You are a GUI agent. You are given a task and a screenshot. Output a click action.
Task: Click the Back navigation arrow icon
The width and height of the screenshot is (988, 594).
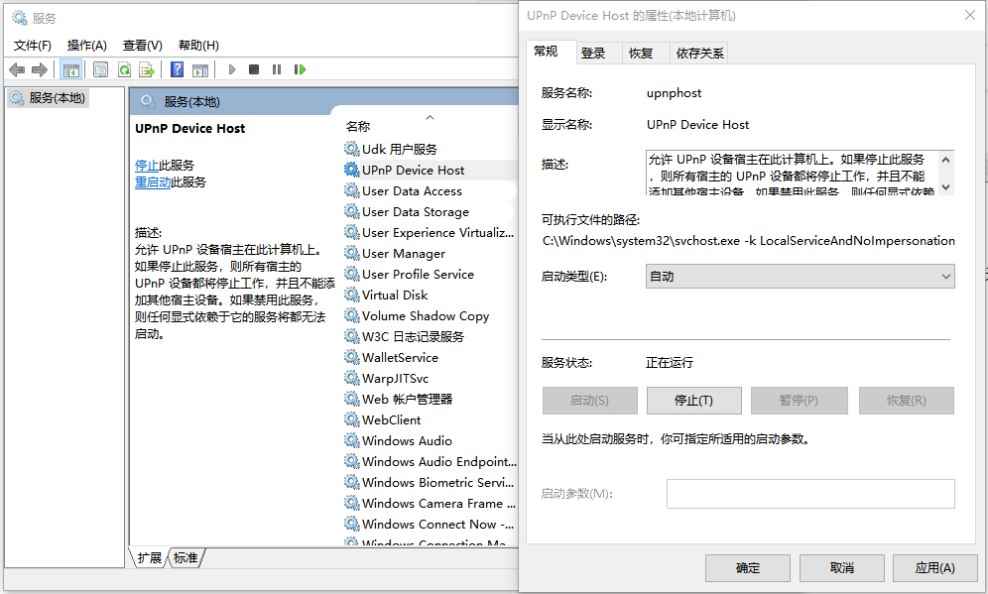point(17,69)
